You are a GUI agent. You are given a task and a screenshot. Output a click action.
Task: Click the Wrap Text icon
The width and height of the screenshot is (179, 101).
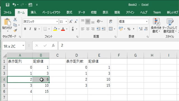click(x=111, y=21)
